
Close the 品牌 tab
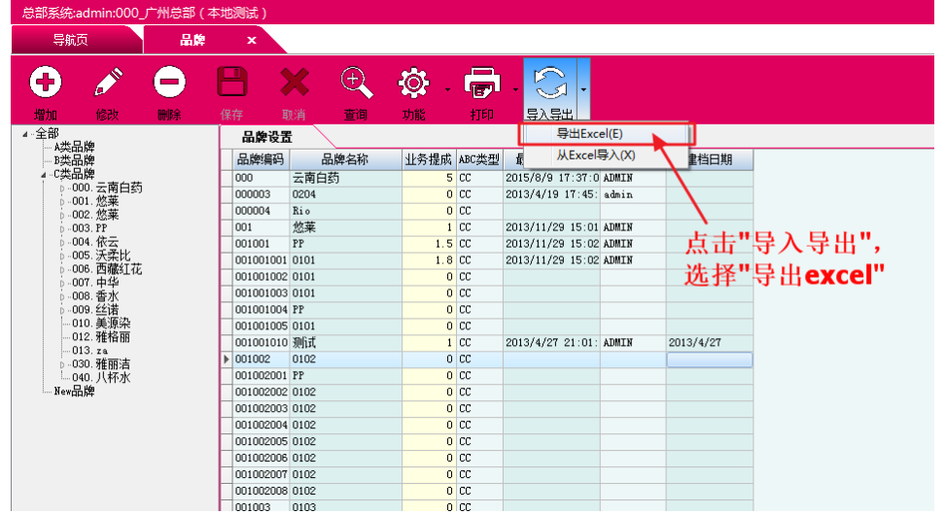251,40
